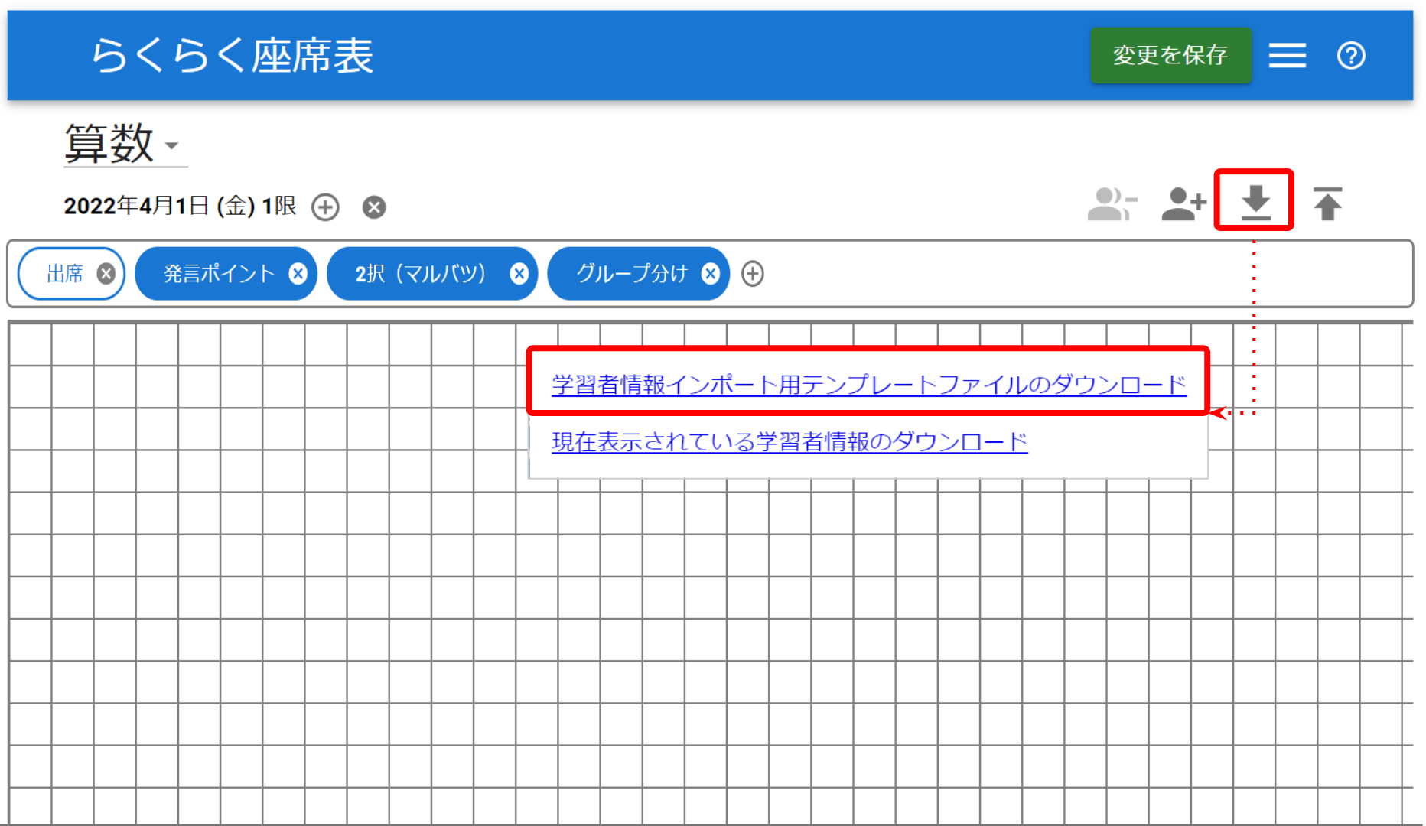
Task: Click the らくらく座席表 title
Action: pyautogui.click(x=233, y=55)
